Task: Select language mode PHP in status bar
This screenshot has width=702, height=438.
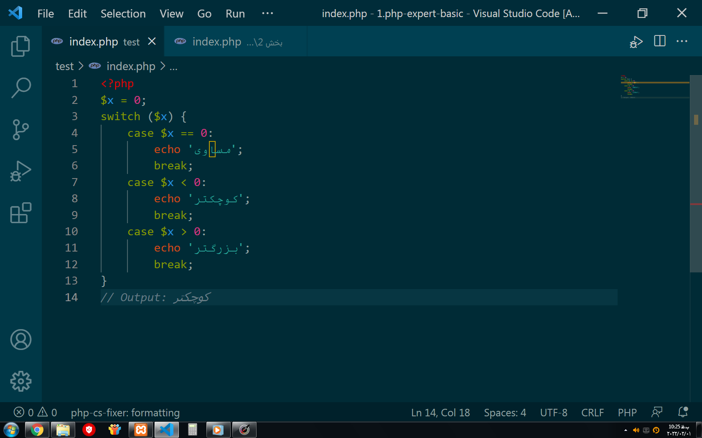Action: coord(627,413)
